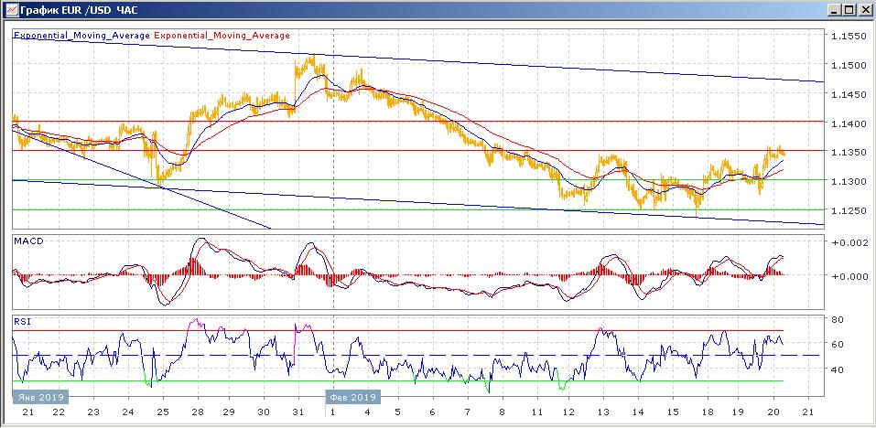Viewport: 876px width, 428px height.
Task: Click the 1.1400 price level on axis
Action: tap(847, 123)
